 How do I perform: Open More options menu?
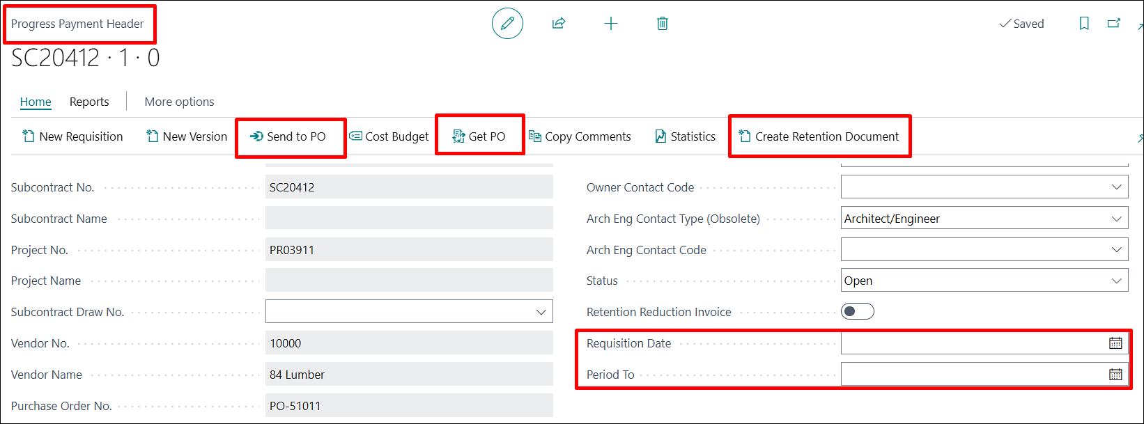179,102
